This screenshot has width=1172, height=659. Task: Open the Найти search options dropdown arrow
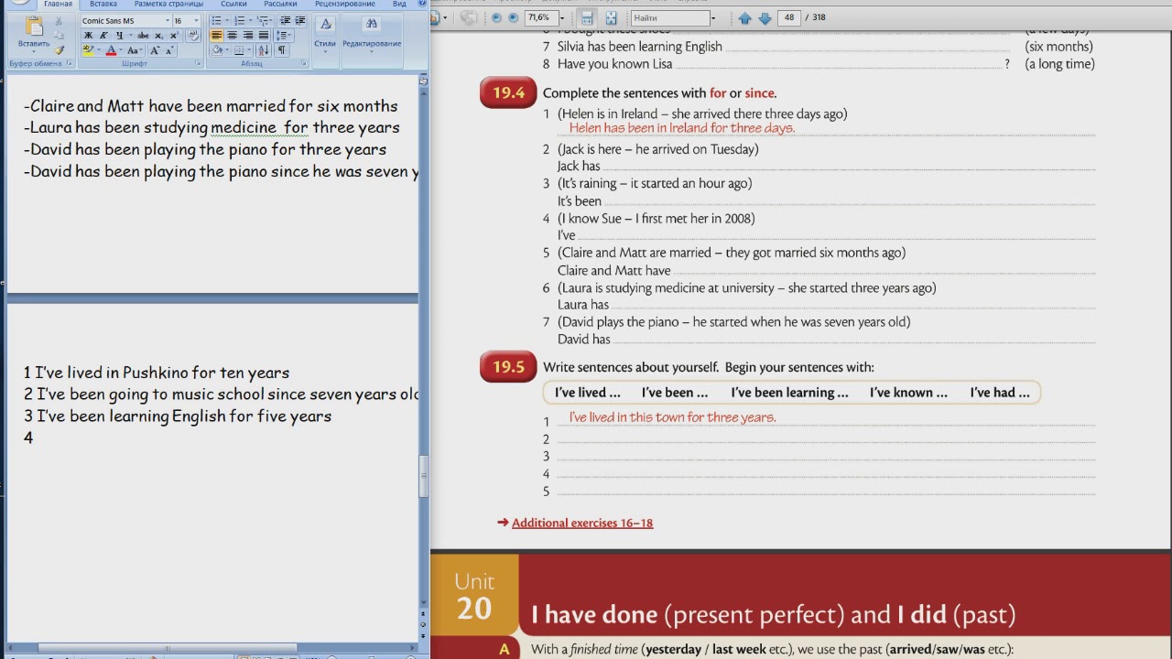tap(713, 18)
